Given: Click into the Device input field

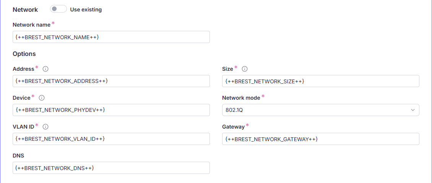Looking at the screenshot, I should coord(111,110).
